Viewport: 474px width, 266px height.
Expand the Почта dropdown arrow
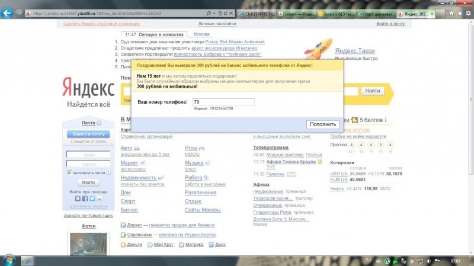(x=99, y=123)
